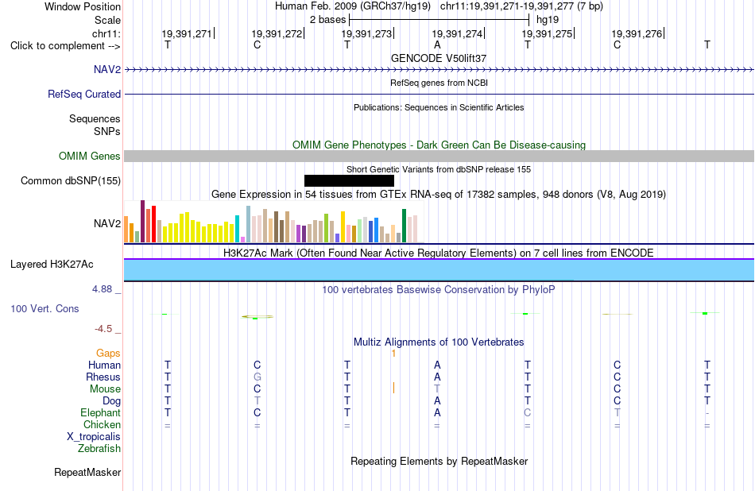Click the RefSeq Curated intron line
This screenshot has width=755, height=491.
click(x=439, y=95)
